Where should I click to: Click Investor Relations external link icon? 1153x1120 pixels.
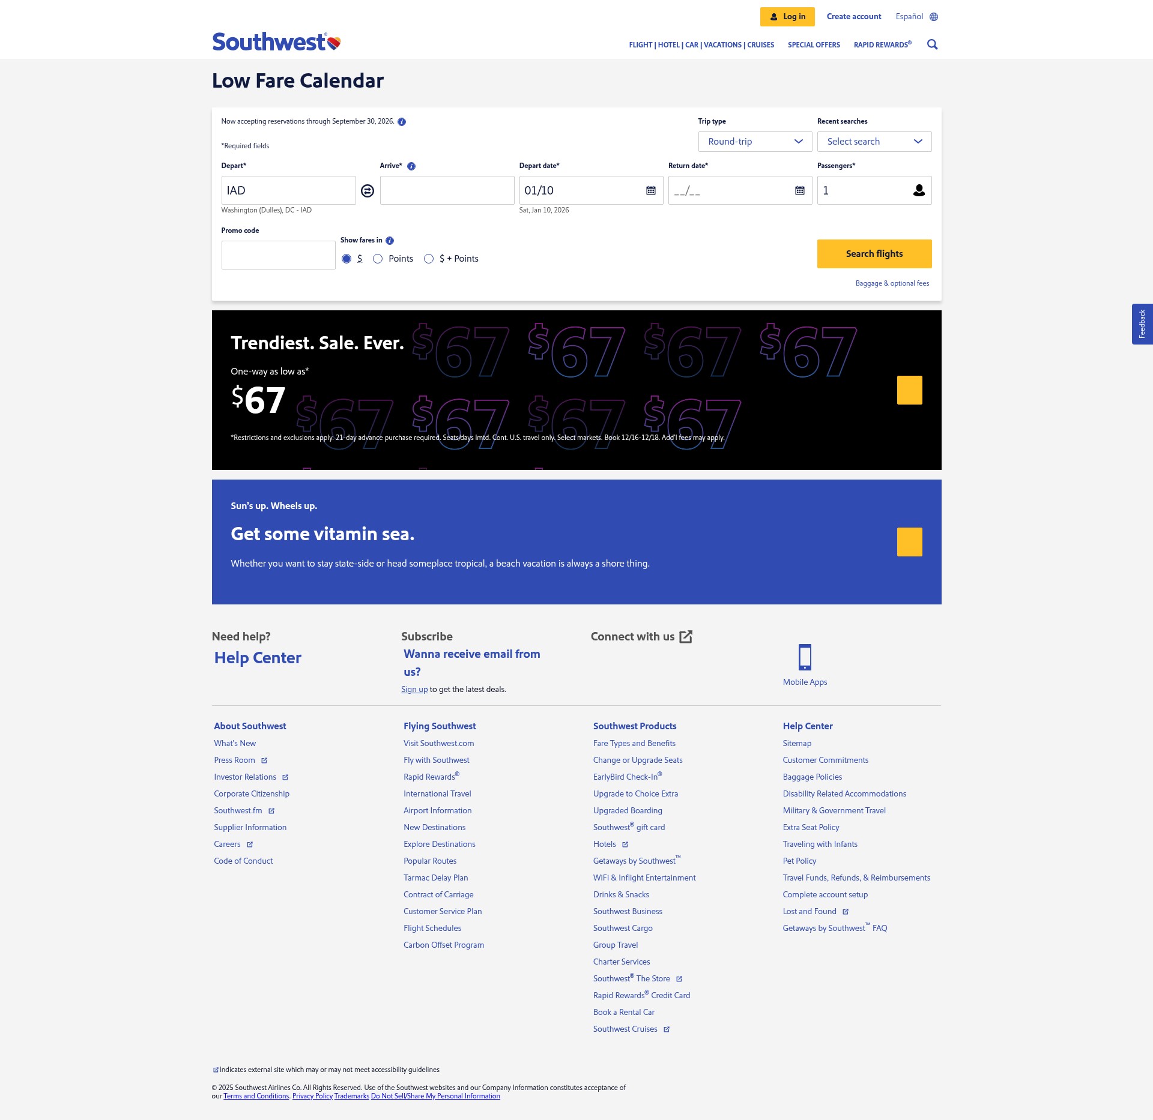[285, 777]
